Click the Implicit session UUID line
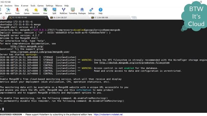Screen dimensions: 207x116 click(55, 33)
